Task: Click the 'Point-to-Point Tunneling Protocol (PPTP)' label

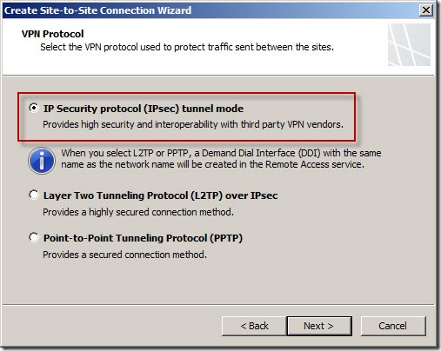Action: 143,238
